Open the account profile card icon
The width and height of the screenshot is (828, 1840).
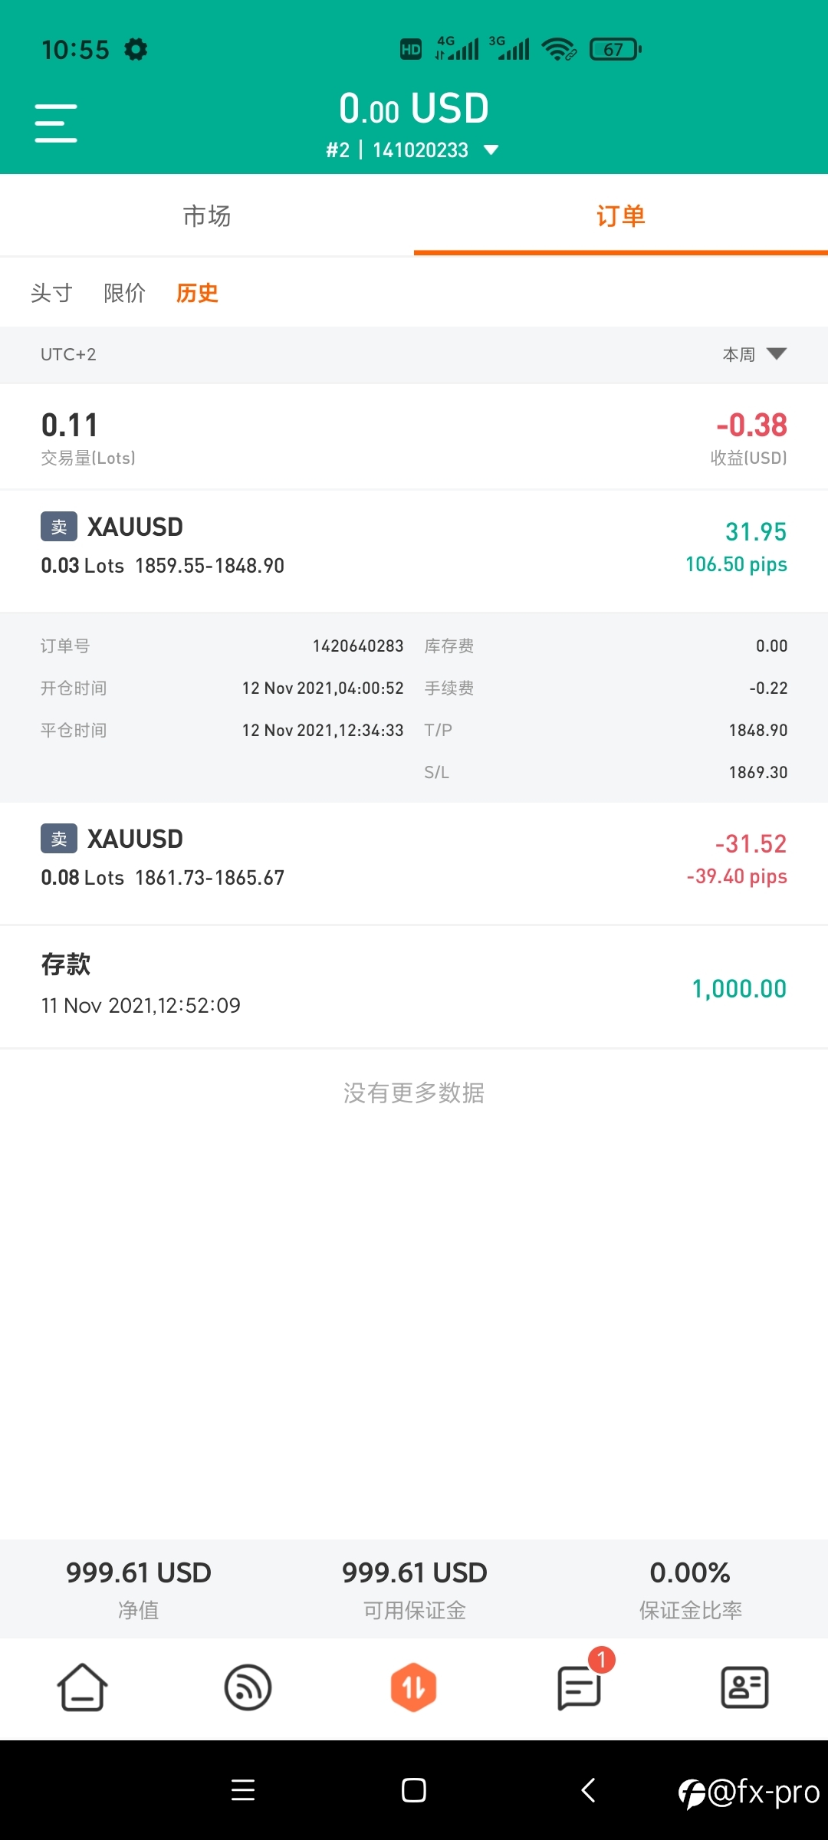coord(744,1687)
